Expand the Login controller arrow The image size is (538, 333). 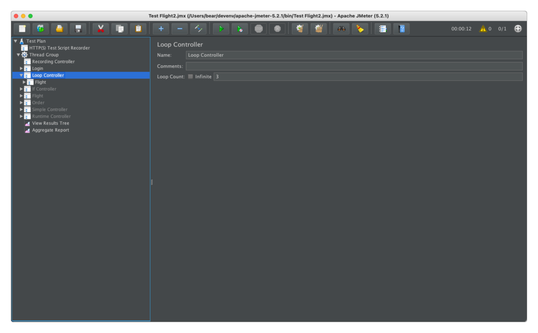21,68
